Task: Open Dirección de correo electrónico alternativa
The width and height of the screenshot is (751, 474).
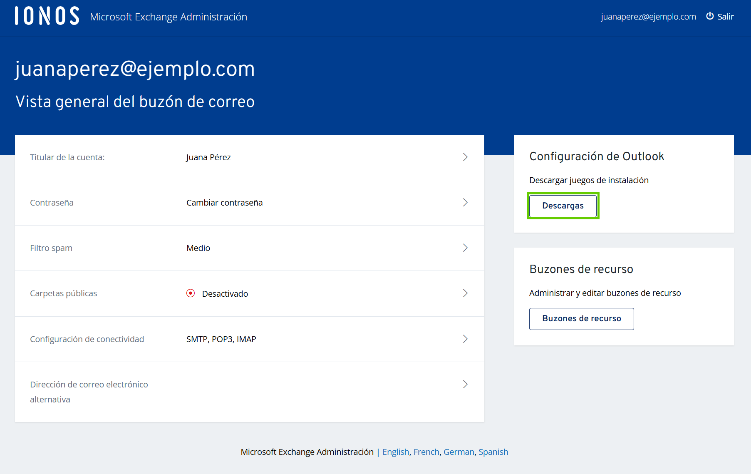Action: (x=465, y=384)
